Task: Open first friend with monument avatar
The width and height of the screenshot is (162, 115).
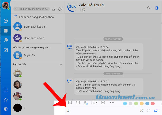Action: 17,73
